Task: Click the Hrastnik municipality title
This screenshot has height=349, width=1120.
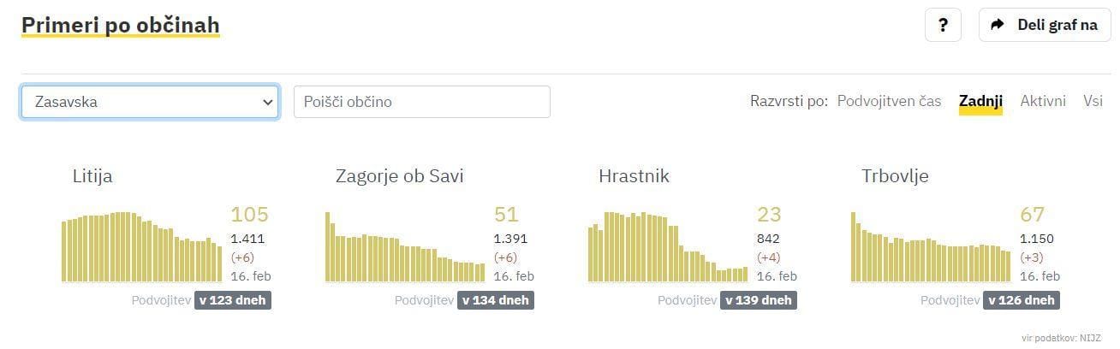Action: pyautogui.click(x=634, y=176)
